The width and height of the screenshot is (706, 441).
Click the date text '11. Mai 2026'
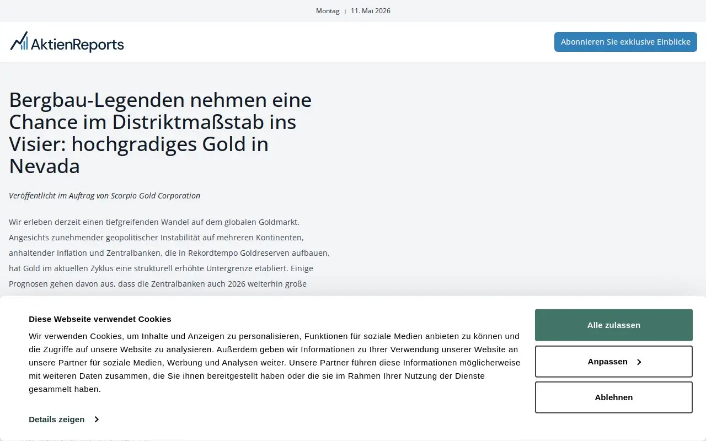coord(371,11)
